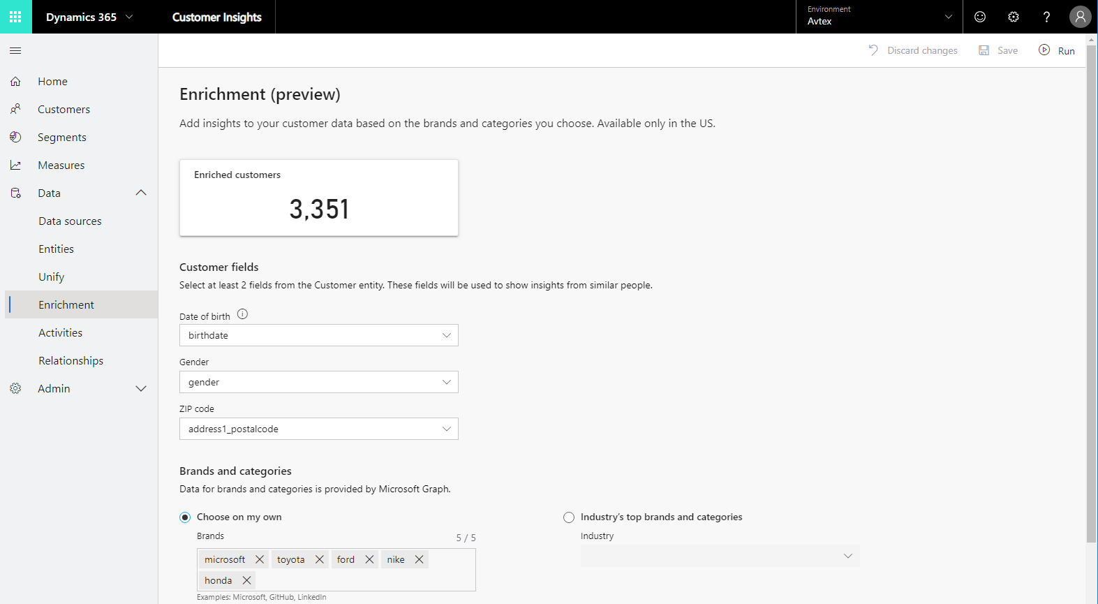The image size is (1098, 604).
Task: Click the 5 / 5 brands counter
Action: [x=466, y=538]
